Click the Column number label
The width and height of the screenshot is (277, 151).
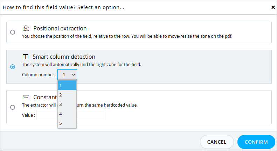tap(39, 74)
